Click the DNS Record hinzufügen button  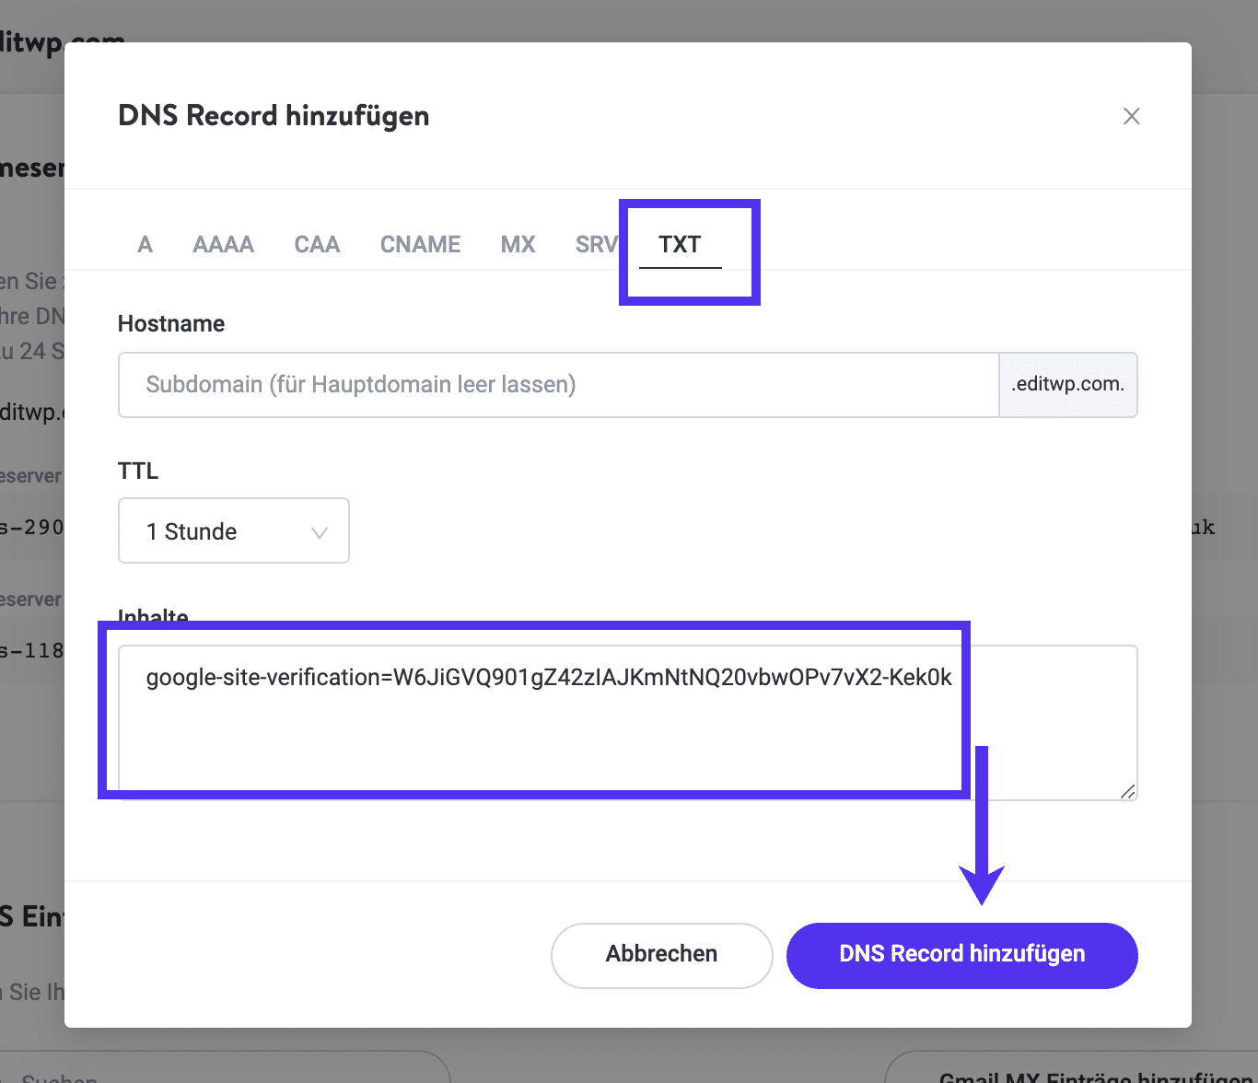click(x=961, y=955)
